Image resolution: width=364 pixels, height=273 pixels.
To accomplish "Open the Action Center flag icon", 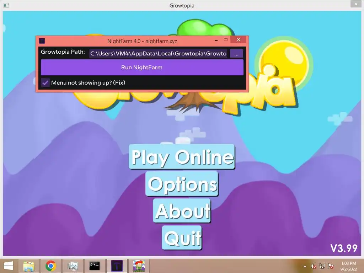I will (331, 266).
